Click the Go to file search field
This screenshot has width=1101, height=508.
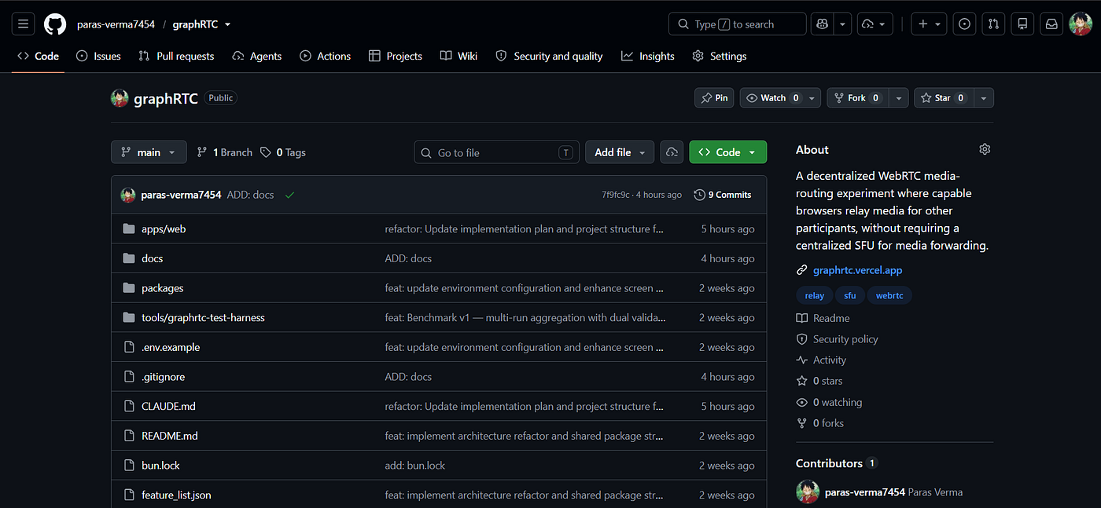pos(496,152)
